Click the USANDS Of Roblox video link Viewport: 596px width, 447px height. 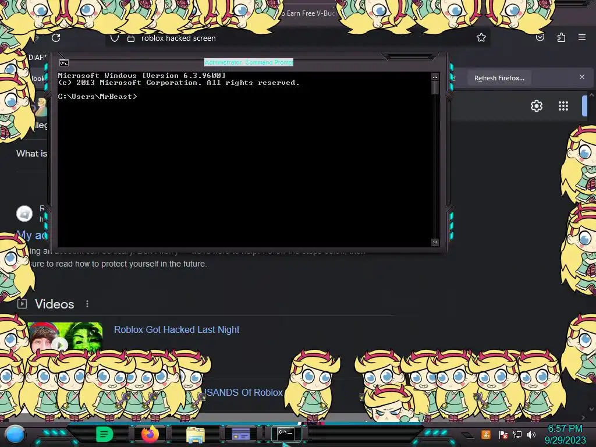[244, 392]
